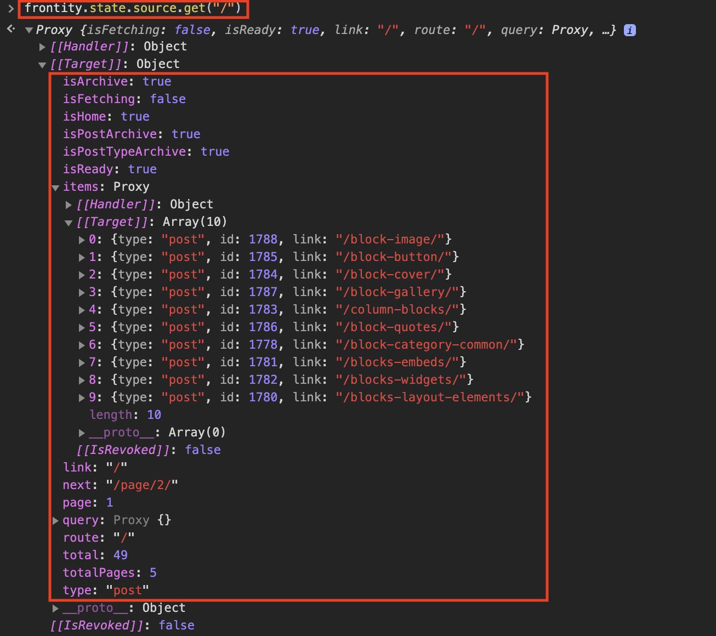Select the type: "post" property line
This screenshot has width=716, height=636.
pos(106,590)
